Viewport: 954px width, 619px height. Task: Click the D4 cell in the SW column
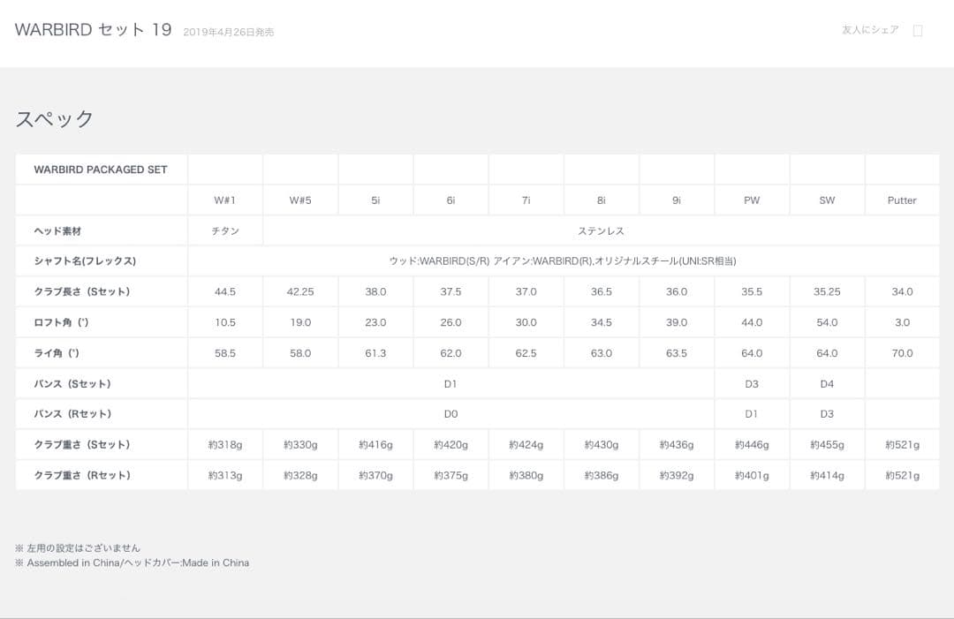(x=827, y=384)
